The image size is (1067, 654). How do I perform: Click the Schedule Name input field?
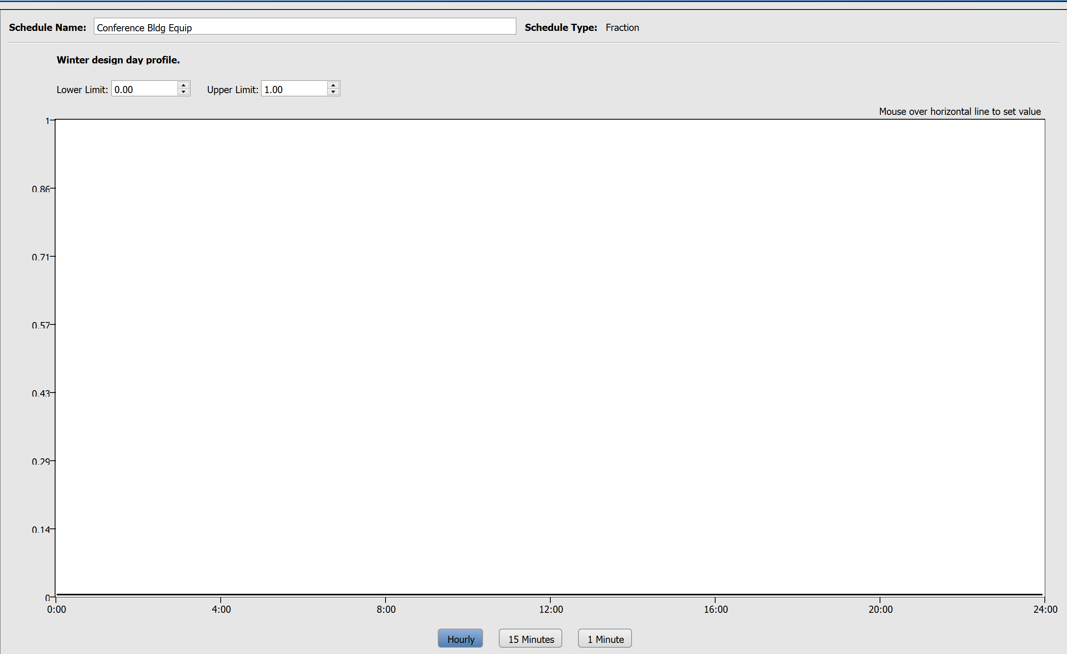click(304, 27)
